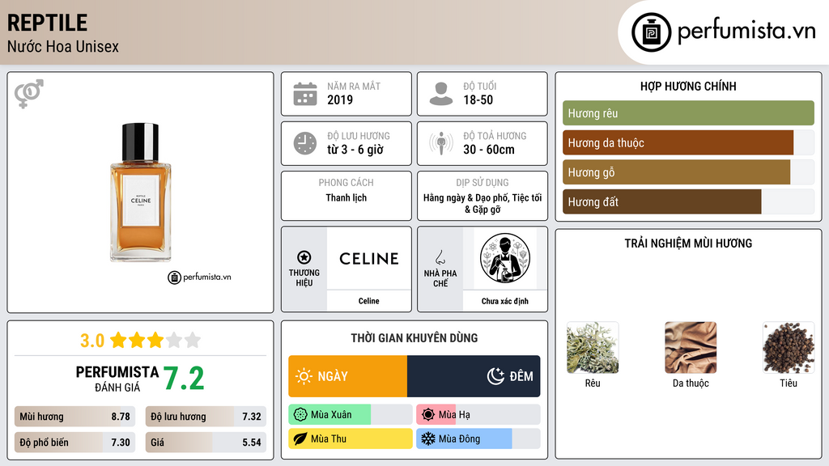Viewport: 829px width, 466px height.
Task: Click the nose icon above Nhà pha chế
Action: (x=440, y=257)
